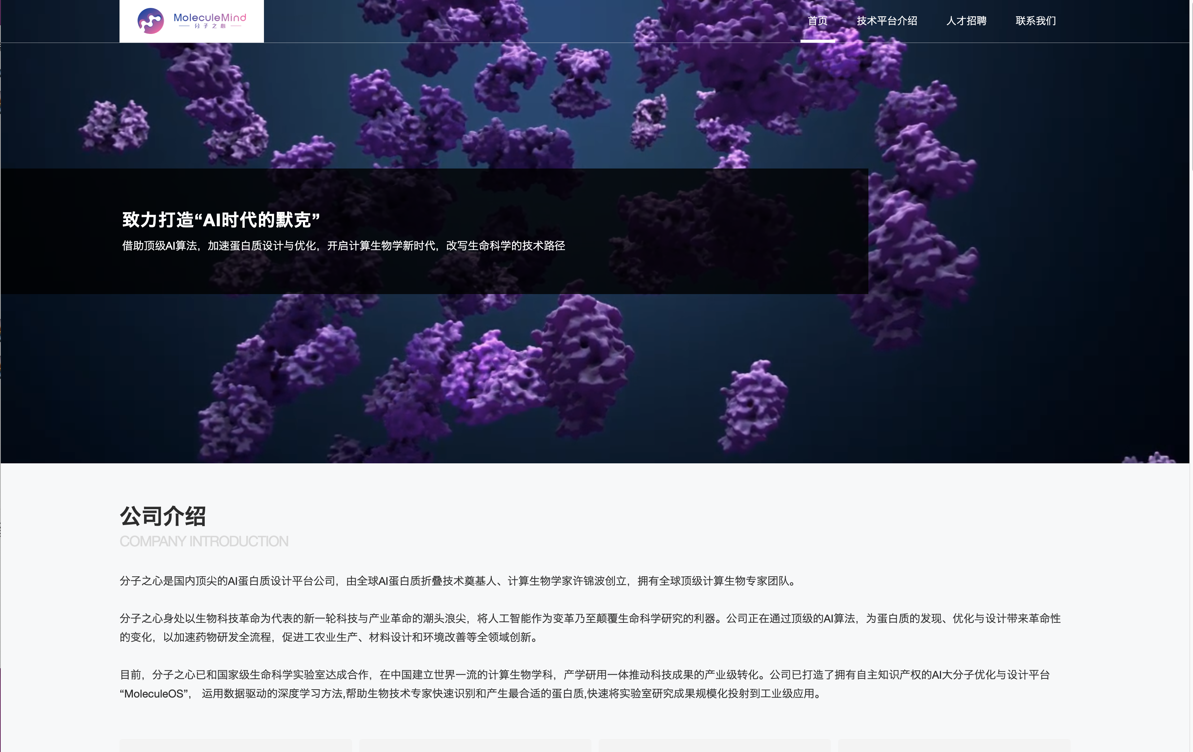Click the MoleculeMind circular logo icon
The height and width of the screenshot is (752, 1193).
(151, 21)
